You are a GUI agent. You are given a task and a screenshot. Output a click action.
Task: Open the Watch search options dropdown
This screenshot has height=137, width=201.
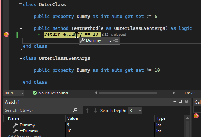pos(80,110)
